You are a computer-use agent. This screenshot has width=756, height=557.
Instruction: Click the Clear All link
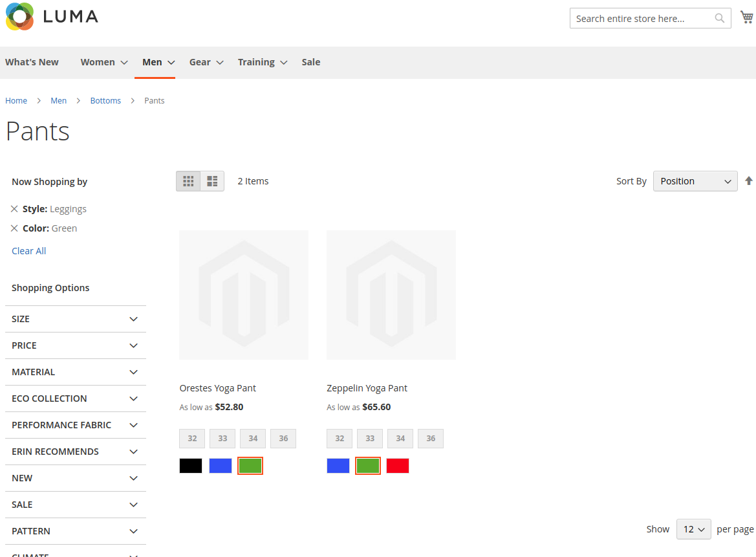point(28,250)
